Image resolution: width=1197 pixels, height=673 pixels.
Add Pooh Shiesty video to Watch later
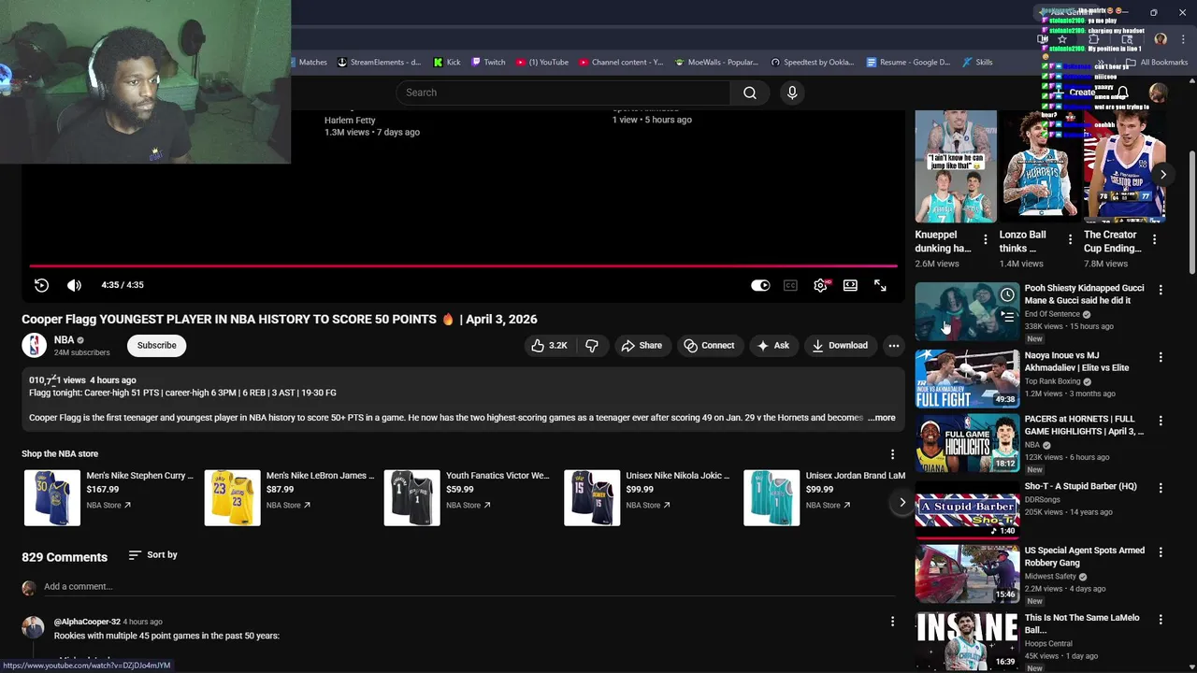(x=1007, y=295)
